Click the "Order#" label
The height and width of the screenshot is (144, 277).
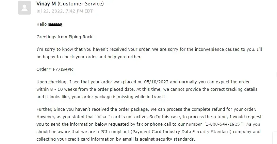[44, 69]
